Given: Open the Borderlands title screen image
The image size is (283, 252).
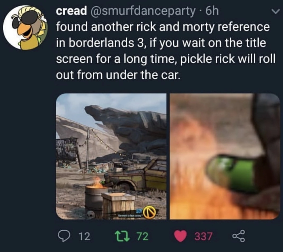Looking at the screenshot, I should (x=111, y=156).
